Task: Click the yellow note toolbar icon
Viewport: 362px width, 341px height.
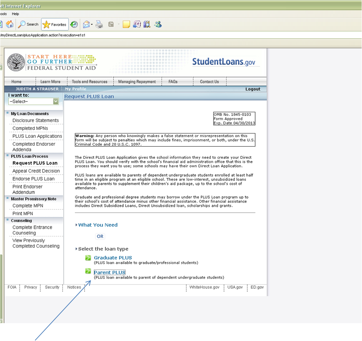Action: [x=126, y=24]
